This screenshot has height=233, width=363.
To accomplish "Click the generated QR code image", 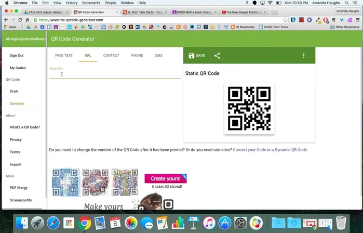I will click(x=249, y=108).
